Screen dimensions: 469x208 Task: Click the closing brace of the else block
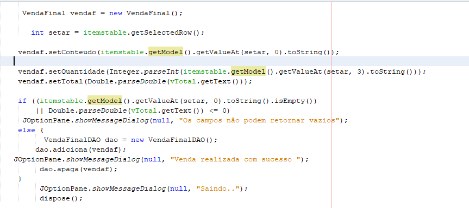(20, 179)
